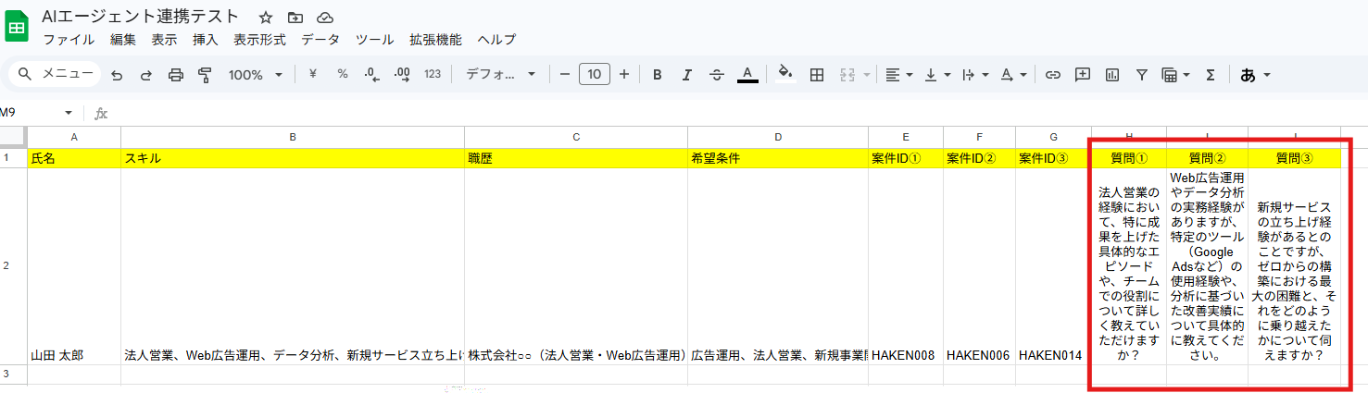Open the fill color picker
Screen dimensions: 1368x393
tap(785, 75)
